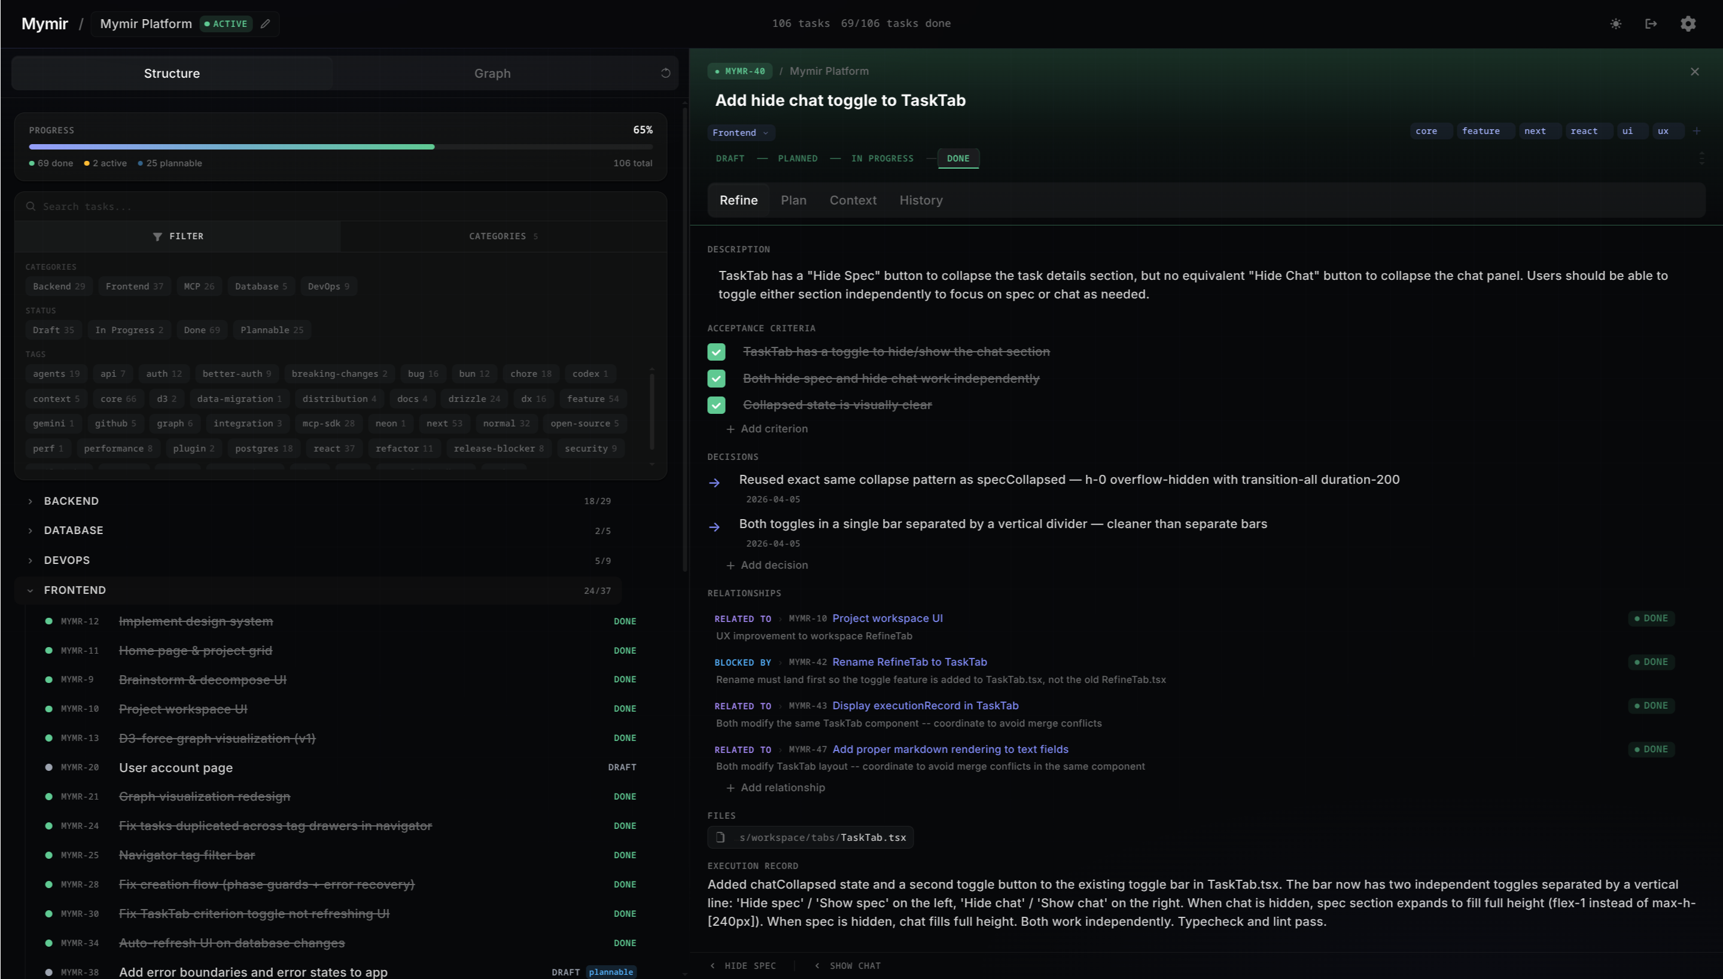Uncheck 'Both hide spec and hide chat' criterion
The height and width of the screenshot is (979, 1723).
(716, 379)
